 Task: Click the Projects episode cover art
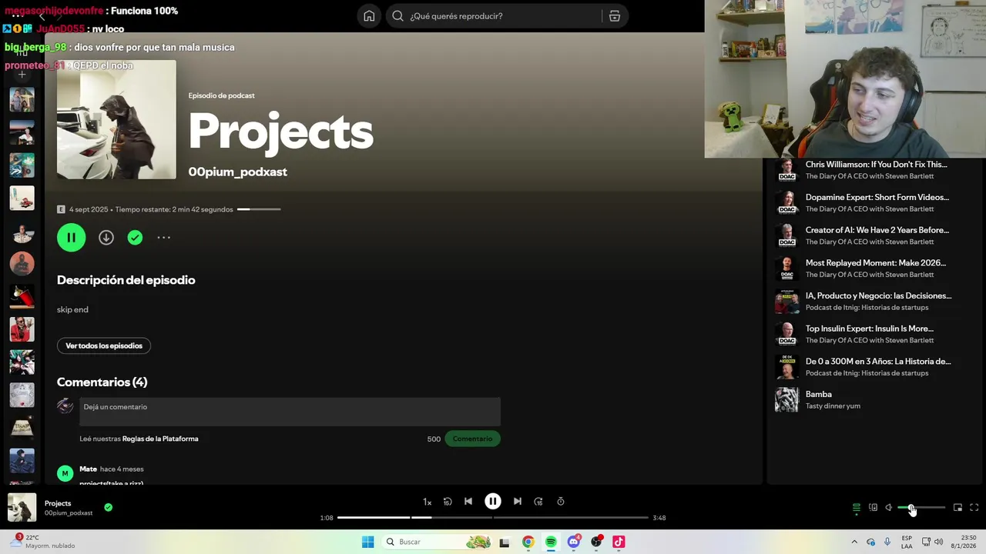click(116, 120)
